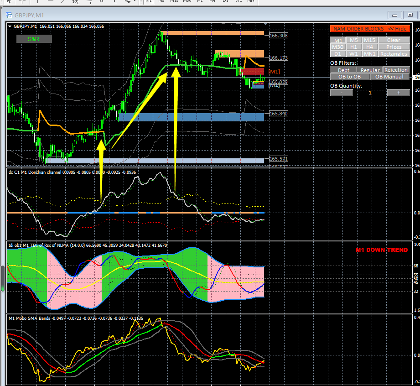
Task: Click the 166.308 price label
Action: (x=279, y=36)
